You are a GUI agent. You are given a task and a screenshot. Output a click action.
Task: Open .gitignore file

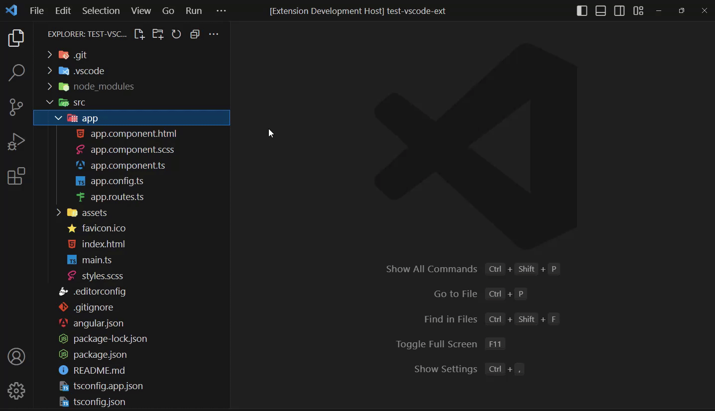coord(131,307)
